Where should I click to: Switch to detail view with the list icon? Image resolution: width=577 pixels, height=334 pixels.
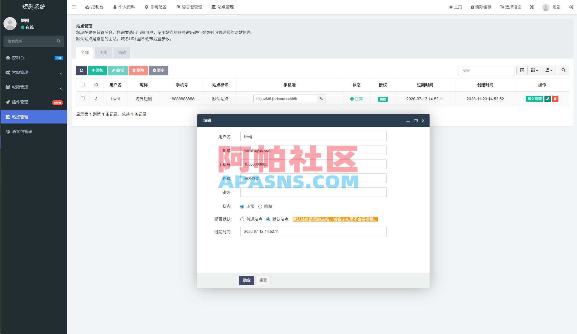(x=522, y=70)
